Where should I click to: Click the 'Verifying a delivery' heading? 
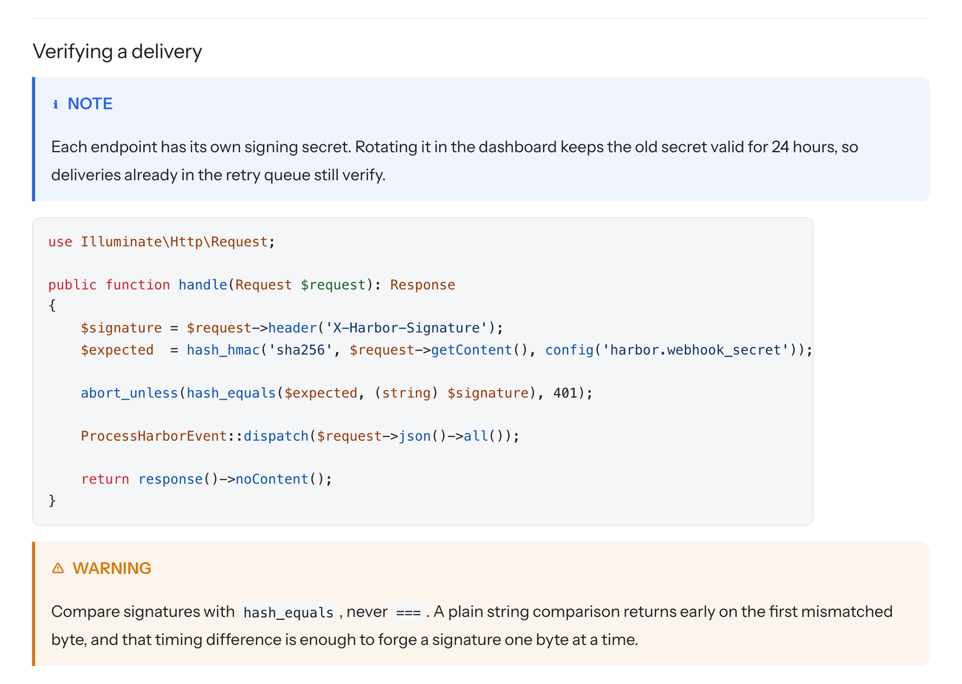click(x=117, y=51)
